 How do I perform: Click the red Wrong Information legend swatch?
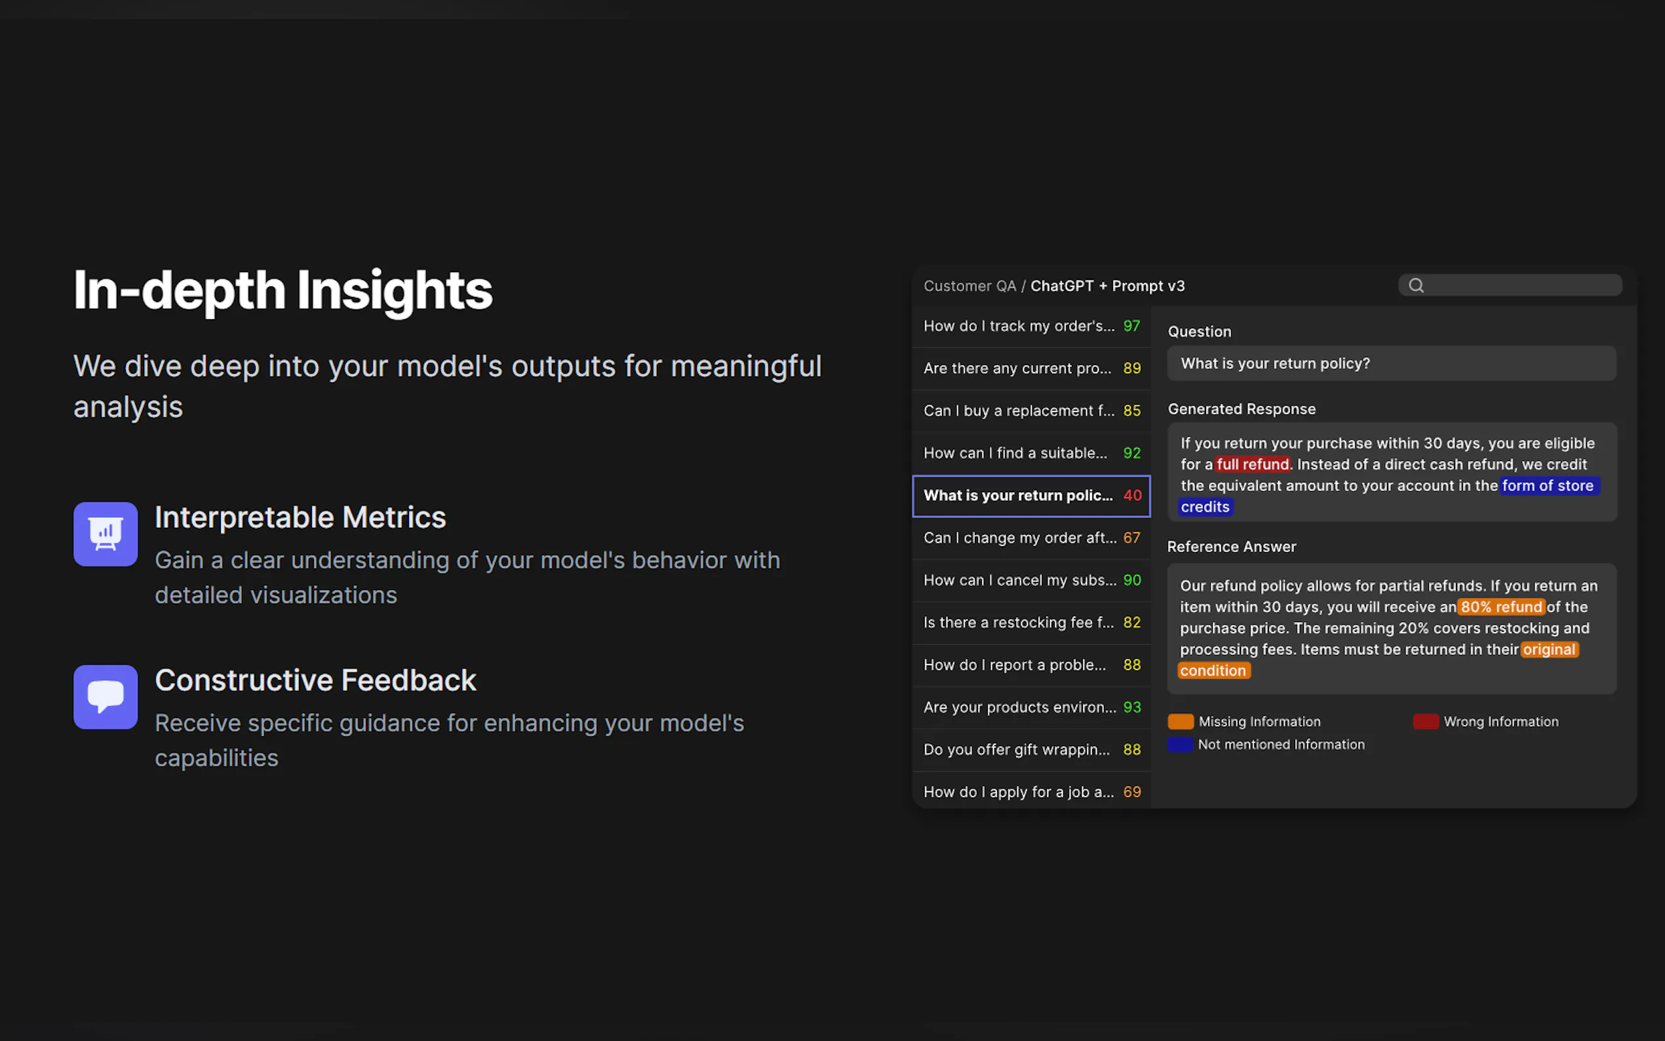coord(1426,722)
